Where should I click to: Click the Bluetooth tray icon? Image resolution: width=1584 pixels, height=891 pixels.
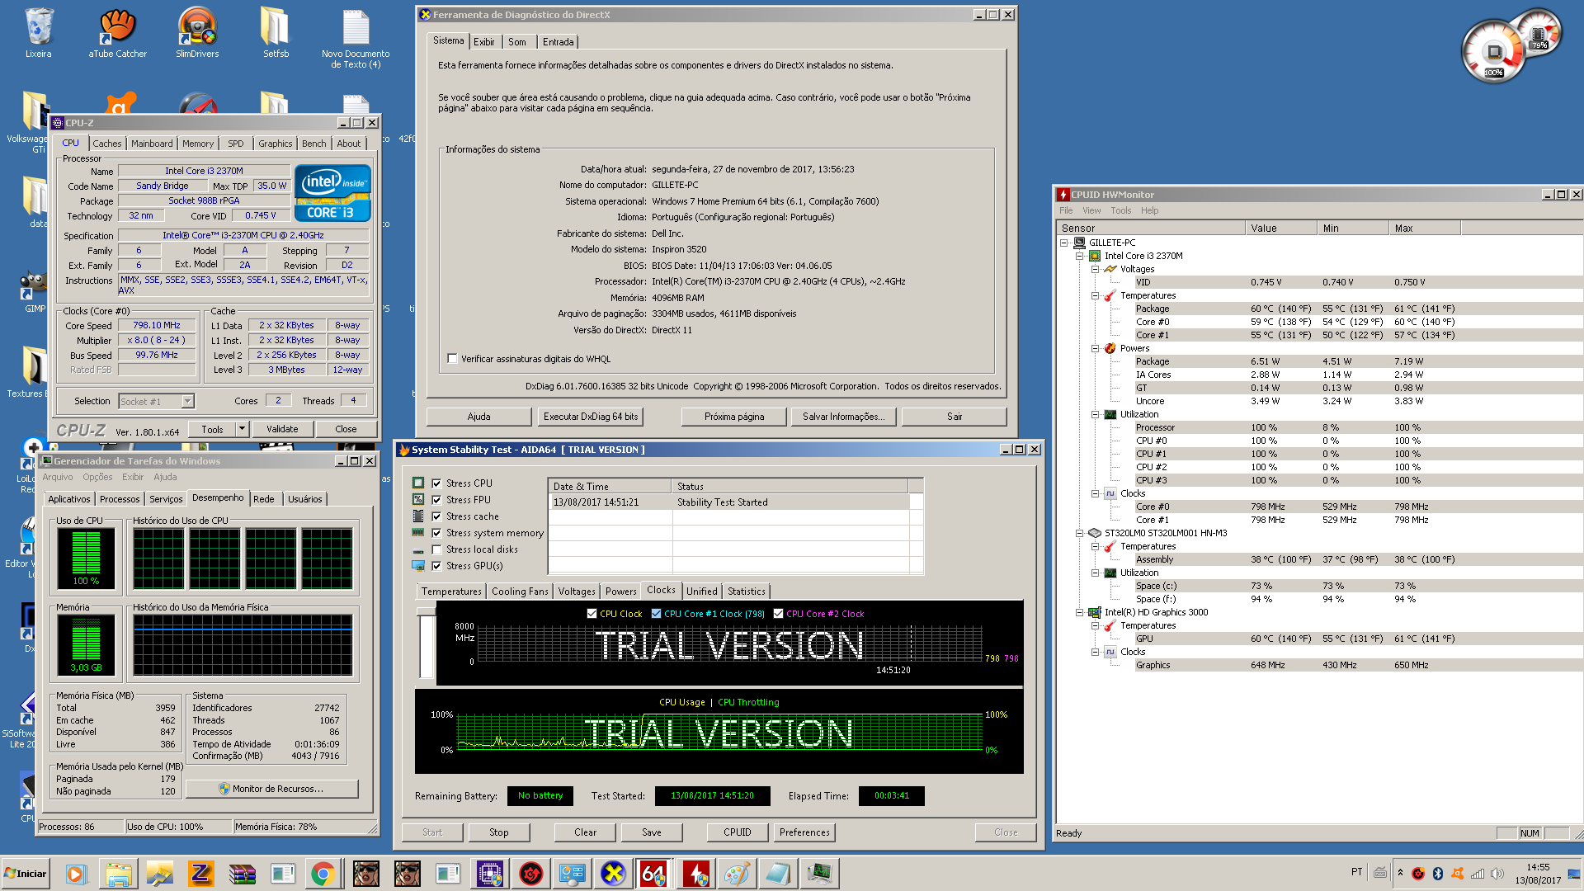(1438, 874)
